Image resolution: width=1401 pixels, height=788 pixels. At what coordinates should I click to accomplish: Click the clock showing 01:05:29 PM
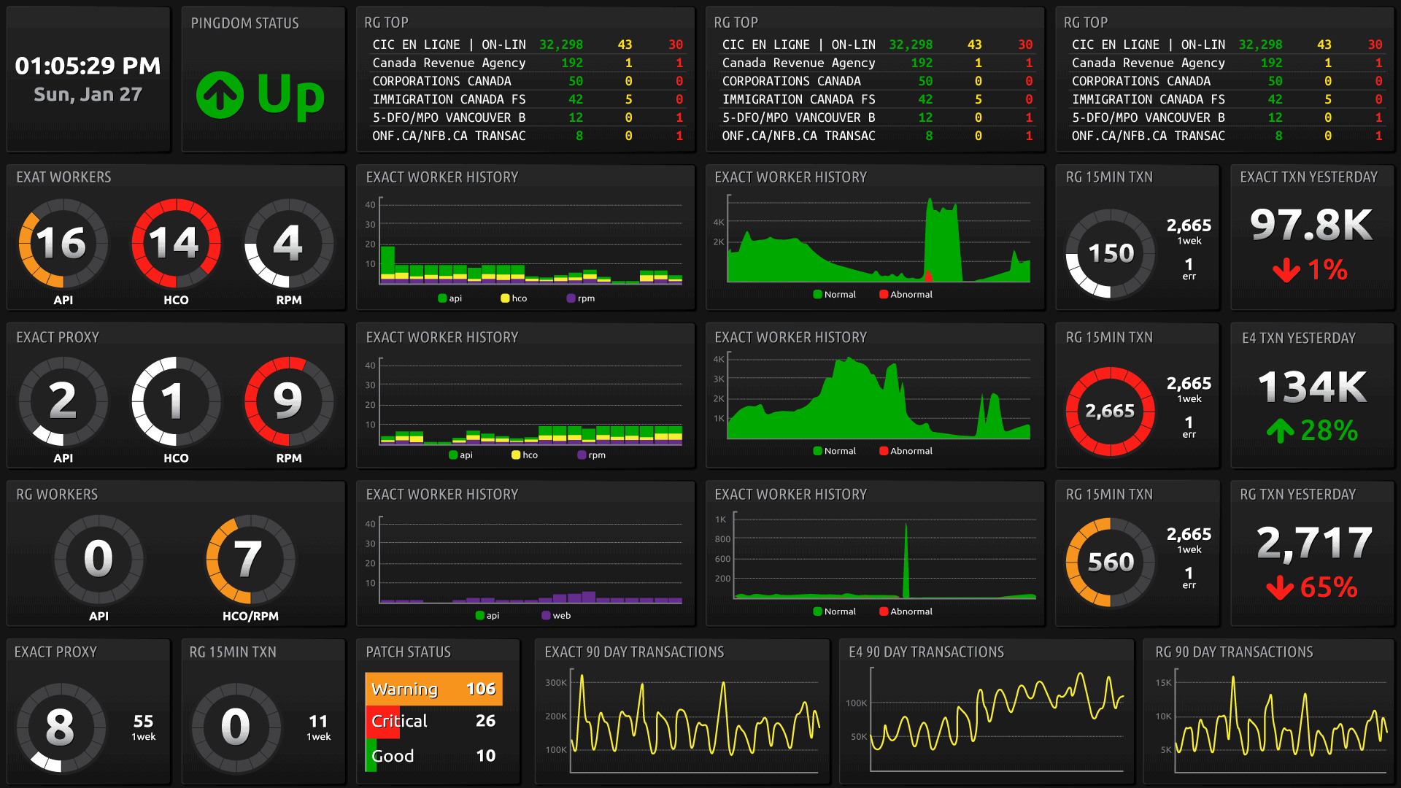click(x=88, y=66)
